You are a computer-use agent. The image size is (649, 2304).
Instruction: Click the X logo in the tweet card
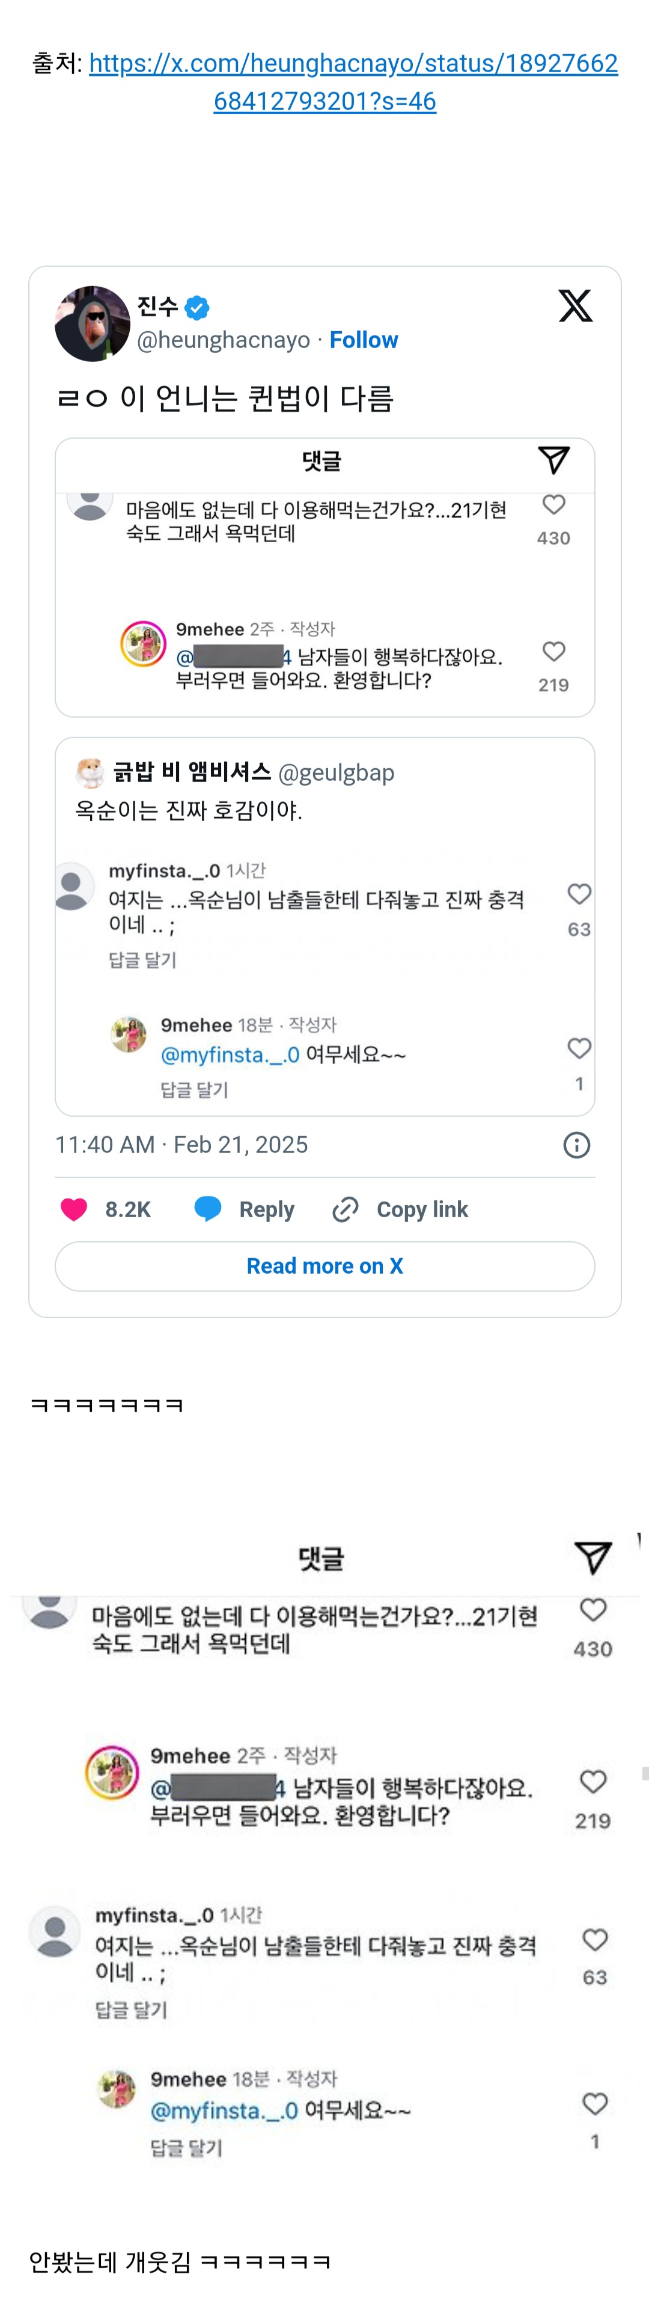pyautogui.click(x=575, y=306)
